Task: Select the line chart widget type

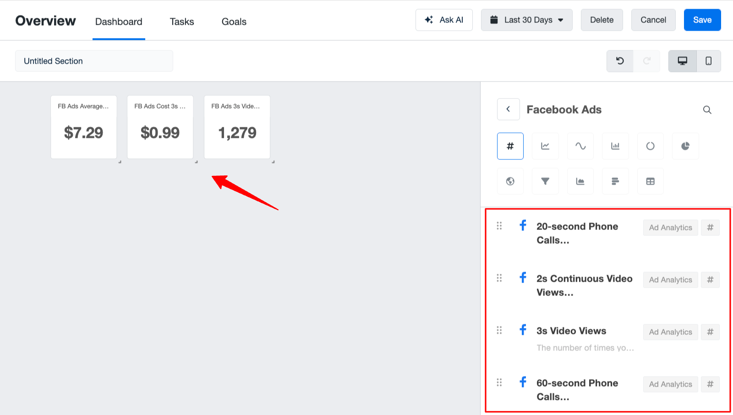Action: point(545,146)
